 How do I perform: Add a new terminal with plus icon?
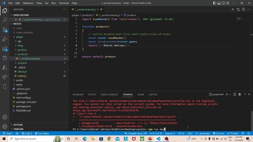coord(227,95)
